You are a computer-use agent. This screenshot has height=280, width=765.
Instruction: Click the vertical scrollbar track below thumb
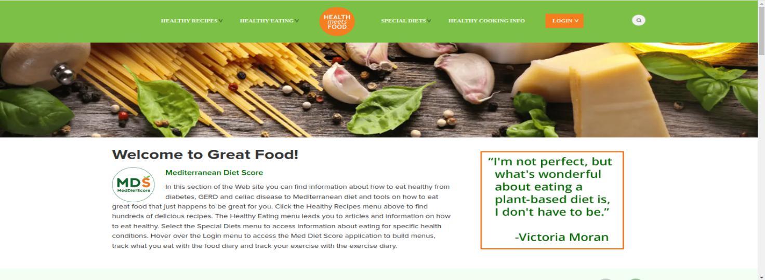click(761, 163)
